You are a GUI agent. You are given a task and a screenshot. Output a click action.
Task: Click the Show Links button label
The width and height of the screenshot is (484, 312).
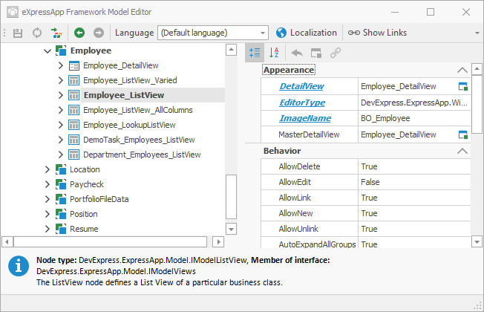pyautogui.click(x=385, y=33)
